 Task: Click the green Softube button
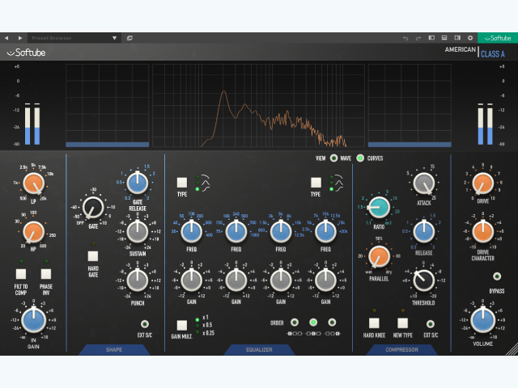pos(498,38)
